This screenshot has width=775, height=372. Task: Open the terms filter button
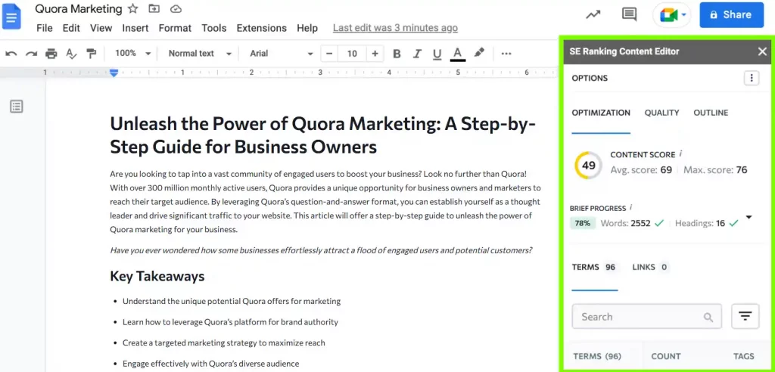click(745, 316)
